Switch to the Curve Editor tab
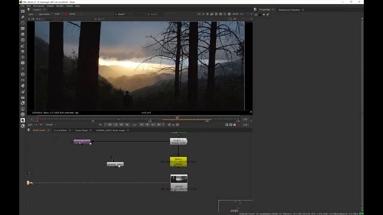Image resolution: width=383 pixels, height=215 pixels. coord(60,130)
